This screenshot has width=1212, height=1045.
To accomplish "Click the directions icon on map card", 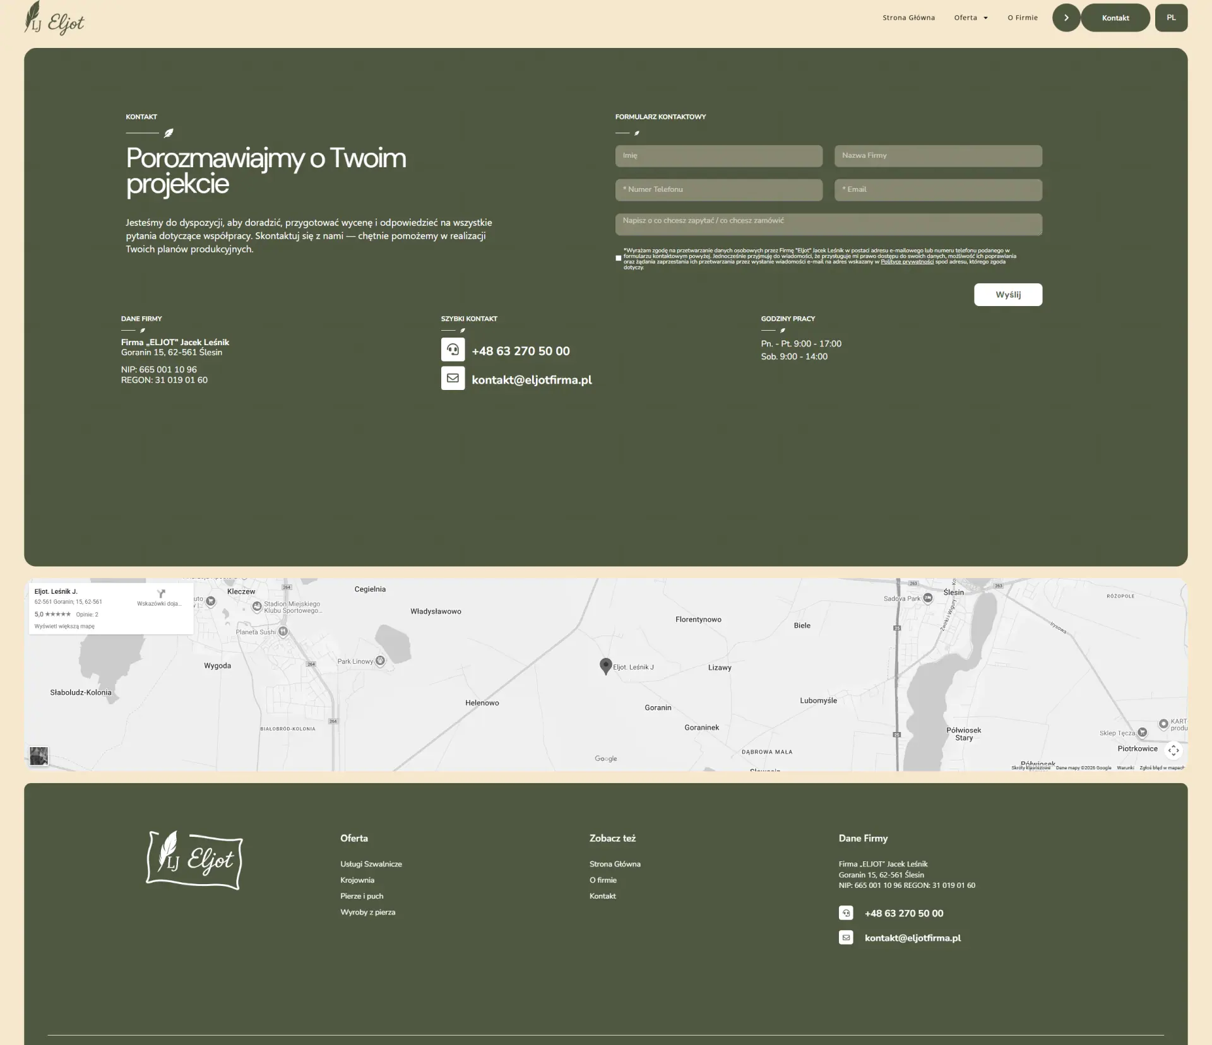I will [161, 594].
